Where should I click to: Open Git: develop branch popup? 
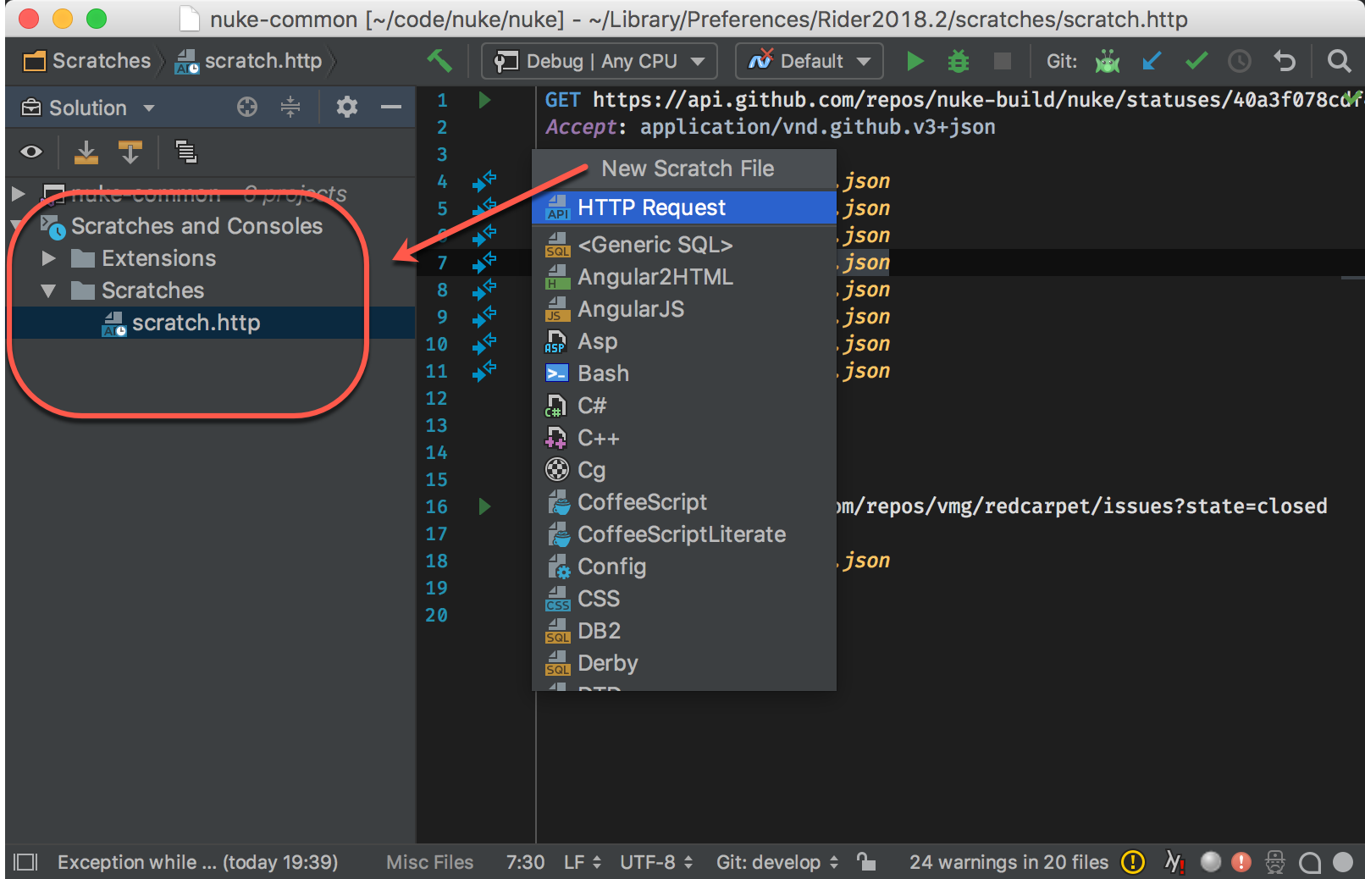pyautogui.click(x=777, y=862)
